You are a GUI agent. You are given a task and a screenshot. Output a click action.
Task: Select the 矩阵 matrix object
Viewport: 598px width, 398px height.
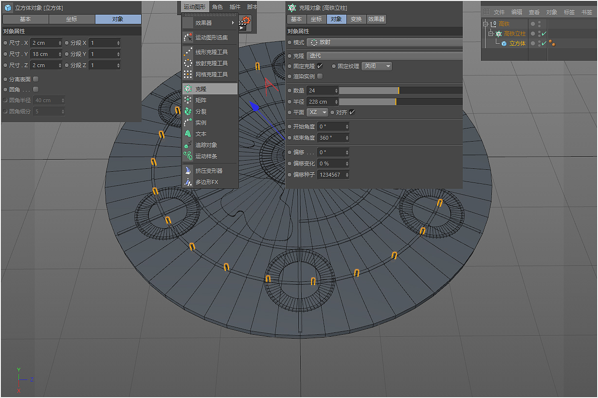(210, 100)
